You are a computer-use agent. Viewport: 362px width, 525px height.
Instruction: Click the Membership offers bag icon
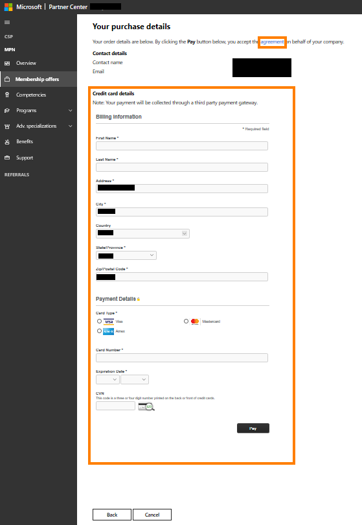pos(7,79)
